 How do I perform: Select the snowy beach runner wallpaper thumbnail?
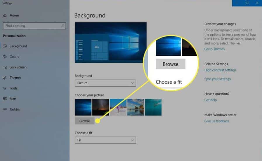coord(118,107)
